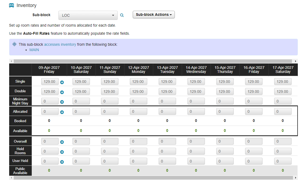Expand the Sub-block Actions menu
Screen dimensions: 307x180
click(154, 15)
